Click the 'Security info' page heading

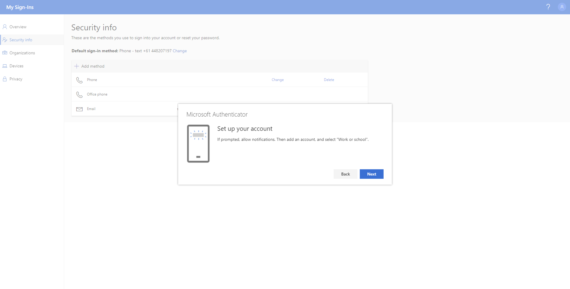94,28
